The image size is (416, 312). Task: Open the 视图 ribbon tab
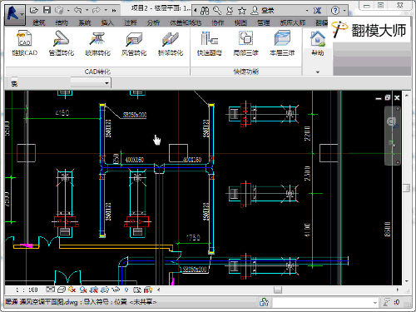pyautogui.click(x=240, y=22)
